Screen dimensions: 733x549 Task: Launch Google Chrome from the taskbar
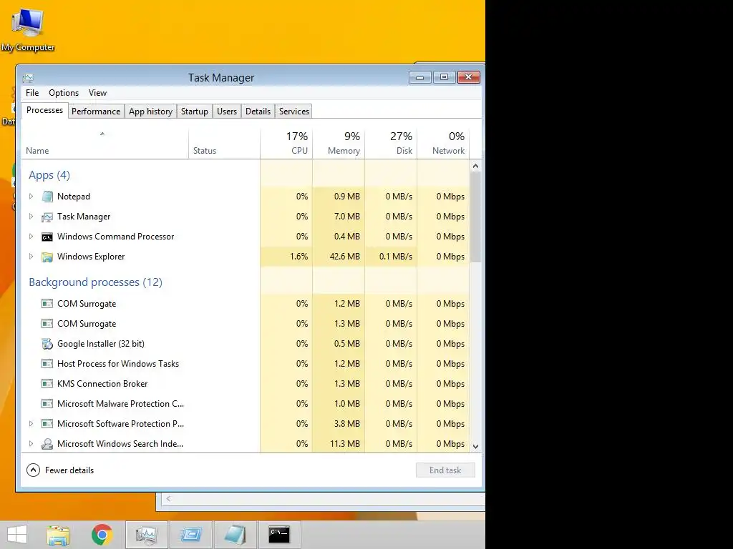pyautogui.click(x=102, y=535)
